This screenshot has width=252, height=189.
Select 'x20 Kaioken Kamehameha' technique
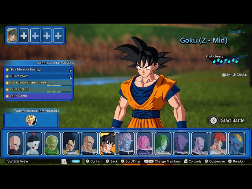[39, 83]
